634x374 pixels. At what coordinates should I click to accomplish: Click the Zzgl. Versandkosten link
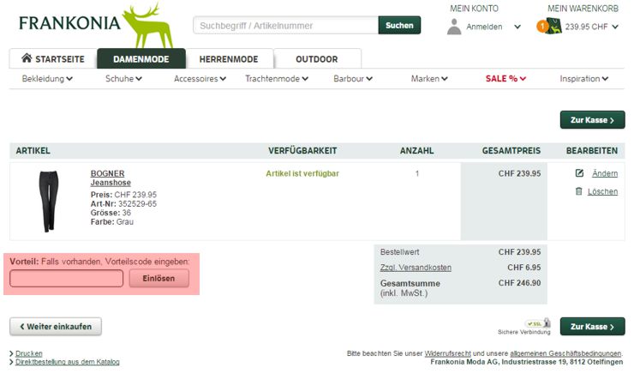pos(416,268)
